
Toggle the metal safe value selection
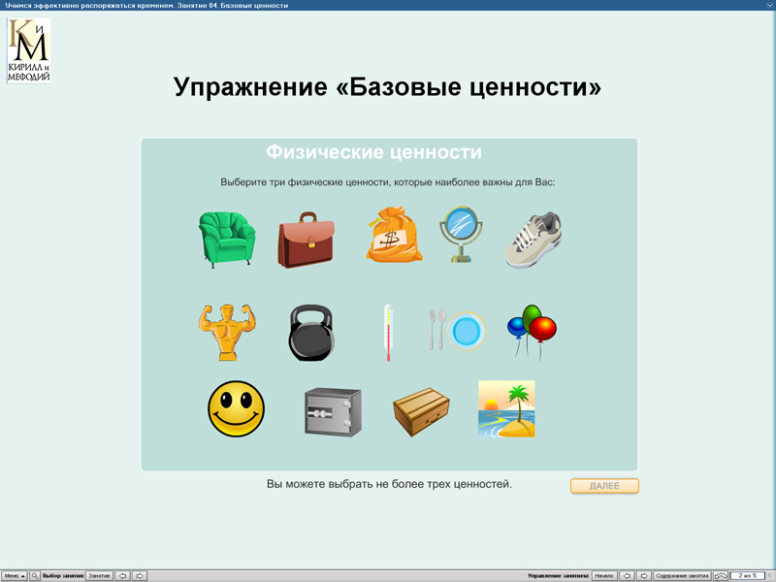(332, 409)
